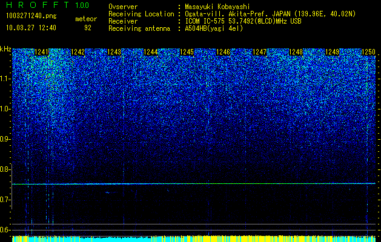Screen dimensions: 381x242
Task: Click the 1249 time marker
Action: (x=332, y=52)
